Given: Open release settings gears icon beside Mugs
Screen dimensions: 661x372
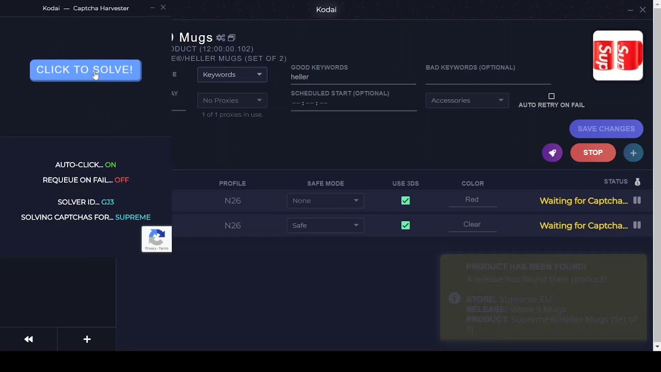Looking at the screenshot, I should tap(221, 38).
